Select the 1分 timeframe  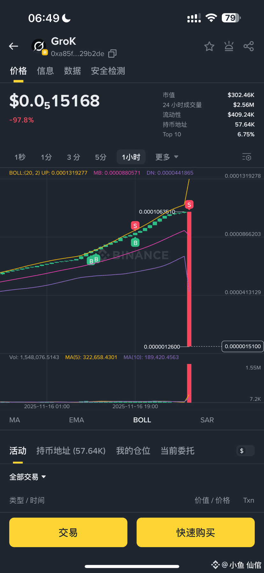[46, 157]
